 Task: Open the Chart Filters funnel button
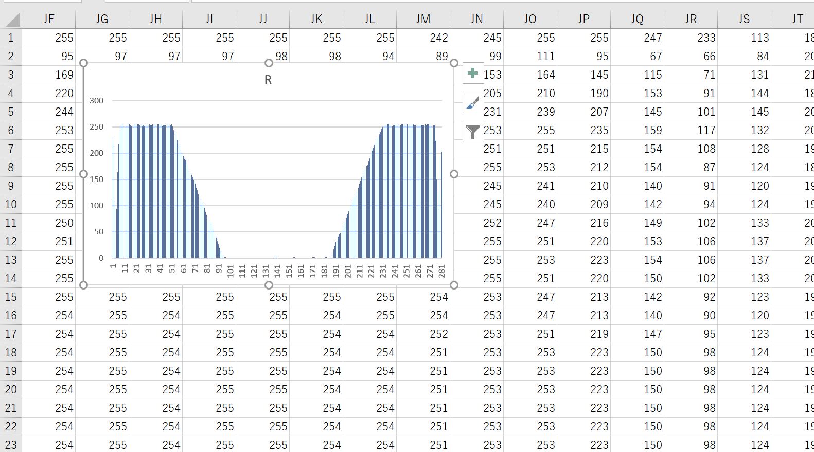pyautogui.click(x=473, y=132)
